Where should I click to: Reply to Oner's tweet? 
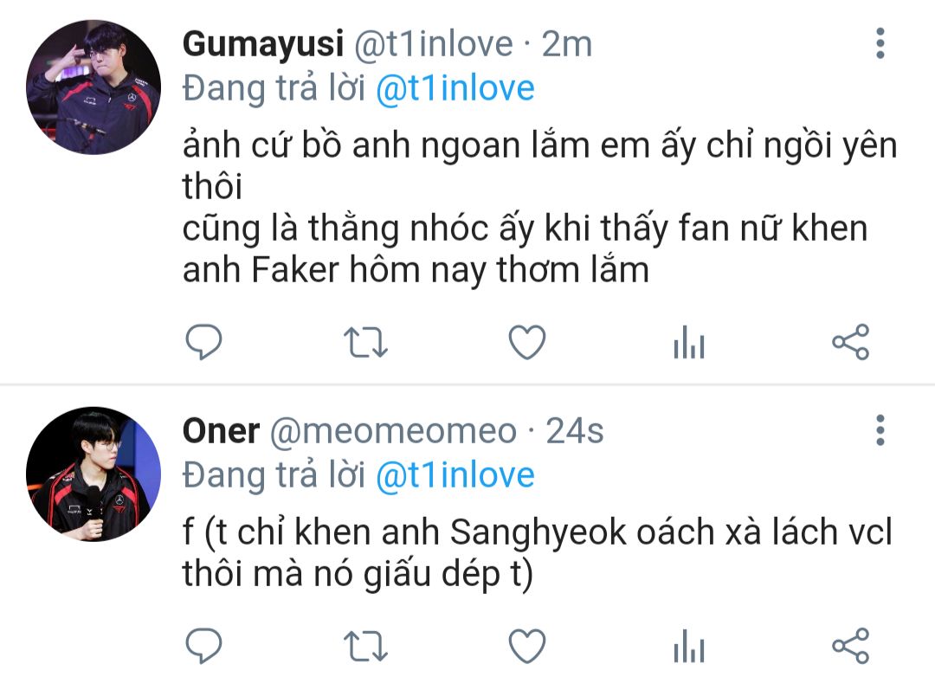tap(204, 645)
